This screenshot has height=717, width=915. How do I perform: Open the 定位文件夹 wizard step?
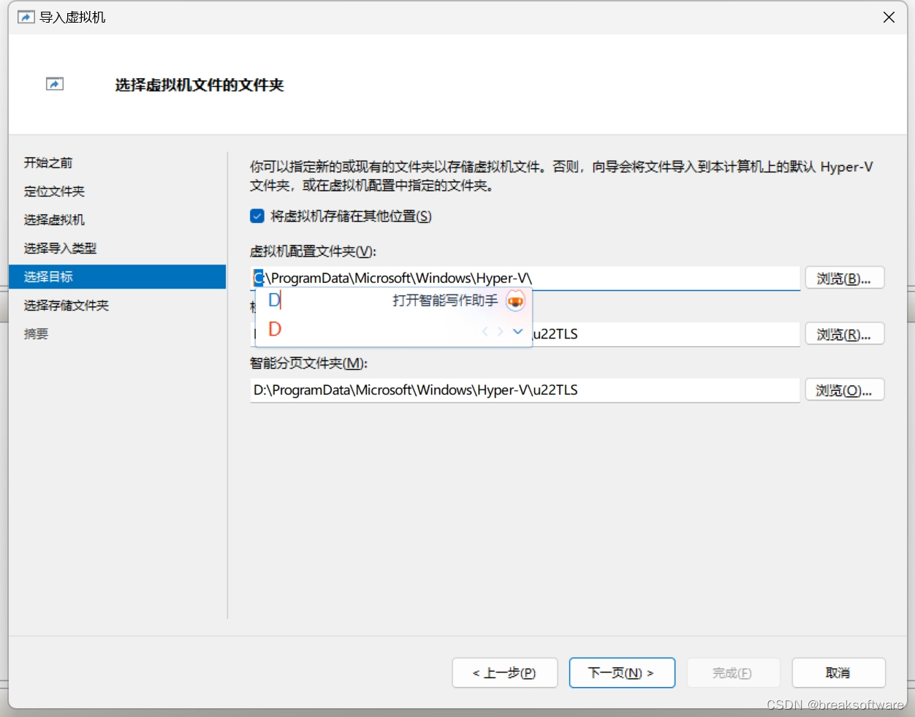(x=54, y=191)
